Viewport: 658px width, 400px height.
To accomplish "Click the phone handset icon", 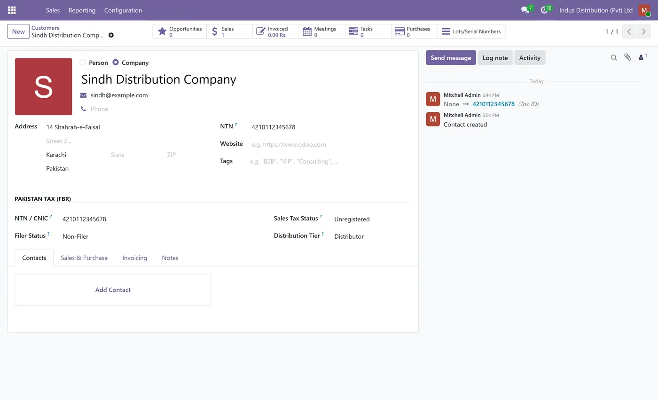I will coord(83,109).
